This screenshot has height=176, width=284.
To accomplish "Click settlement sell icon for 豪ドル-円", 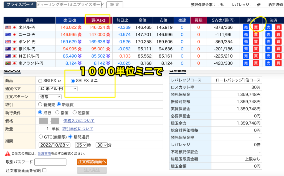I will (x=268, y=49).
